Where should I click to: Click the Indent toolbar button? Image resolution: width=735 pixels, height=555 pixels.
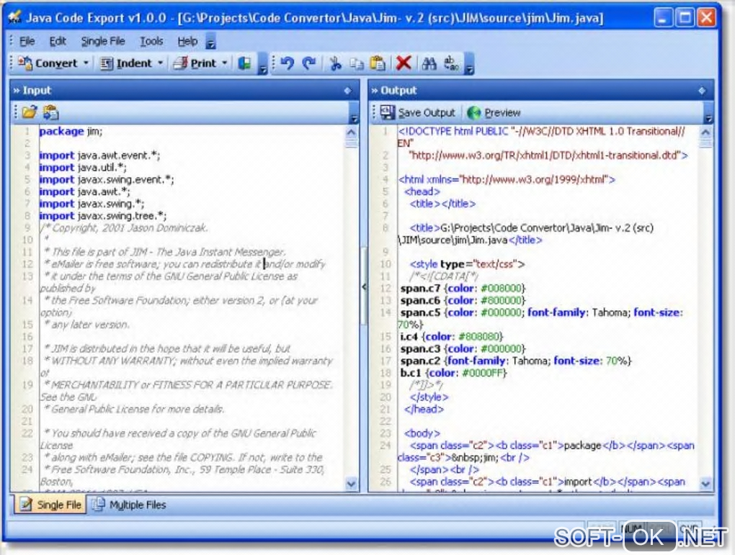(126, 63)
